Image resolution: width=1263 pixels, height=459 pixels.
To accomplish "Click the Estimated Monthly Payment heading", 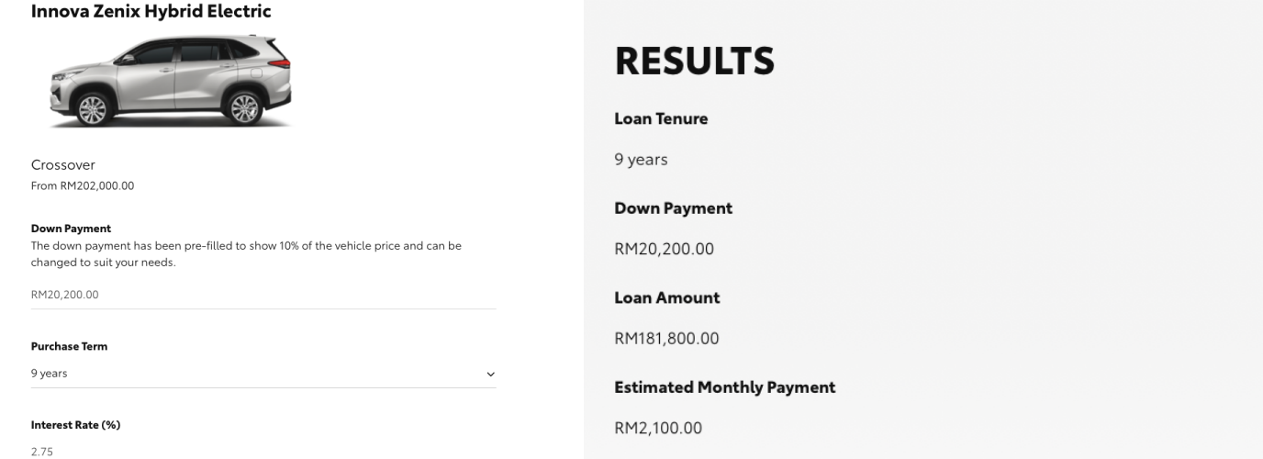I will coord(724,387).
